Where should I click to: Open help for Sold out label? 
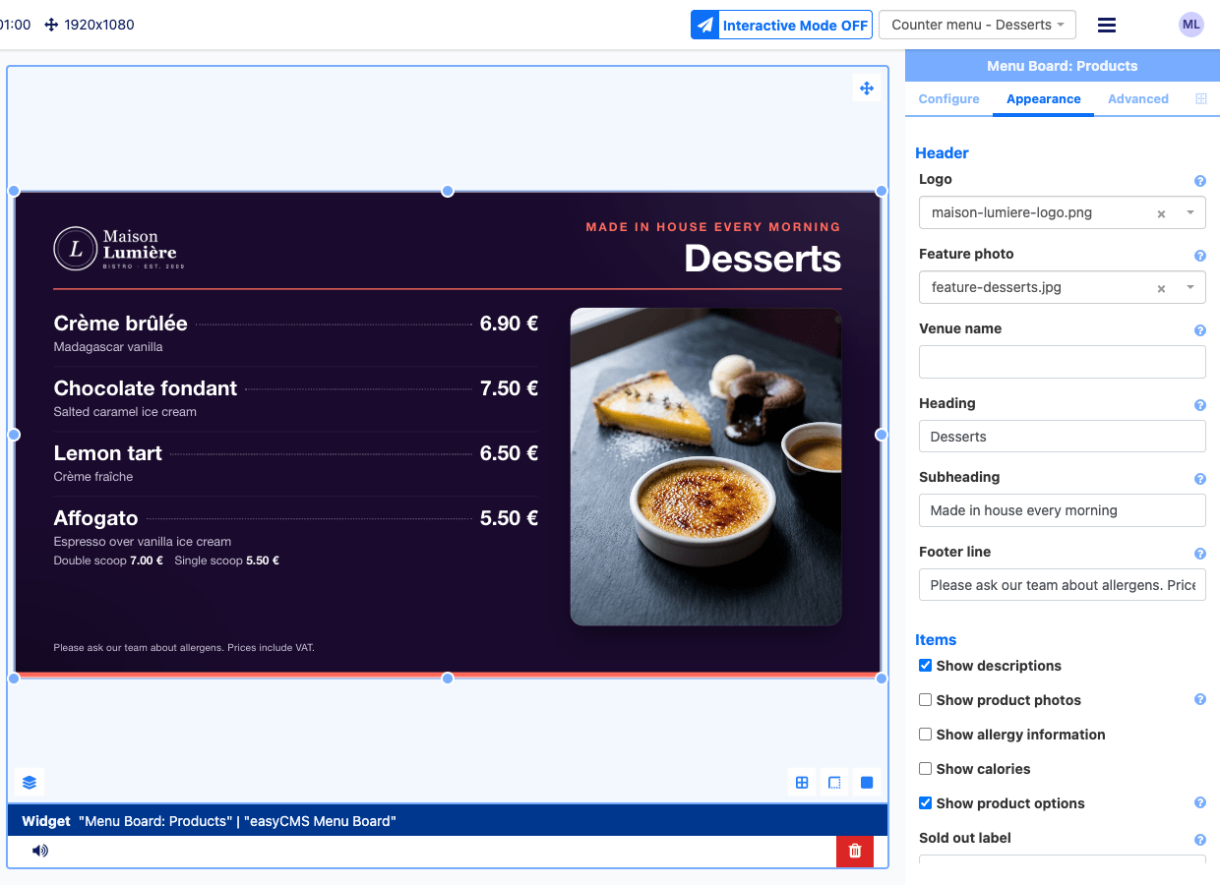(1200, 840)
